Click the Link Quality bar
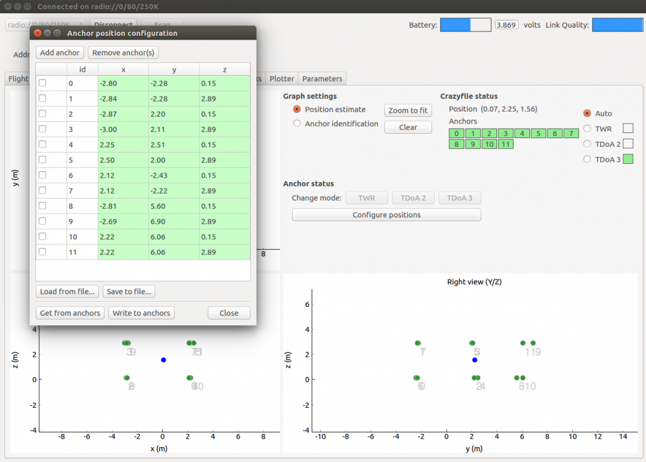This screenshot has width=646, height=462. tap(618, 25)
